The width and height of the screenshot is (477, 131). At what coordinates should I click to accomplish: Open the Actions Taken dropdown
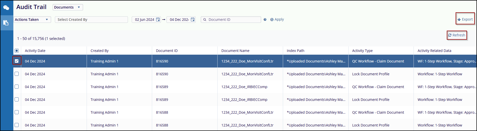tap(32, 20)
